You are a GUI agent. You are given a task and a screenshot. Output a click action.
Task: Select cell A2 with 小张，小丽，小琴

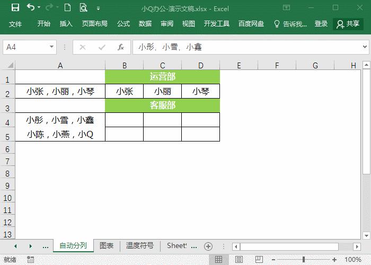pyautogui.click(x=60, y=91)
